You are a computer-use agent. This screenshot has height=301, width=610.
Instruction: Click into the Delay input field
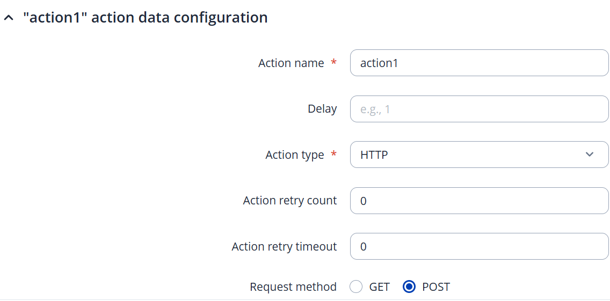coord(478,109)
